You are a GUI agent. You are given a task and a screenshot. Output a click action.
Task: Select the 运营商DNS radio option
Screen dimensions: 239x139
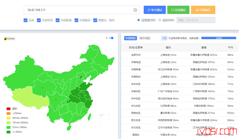139,20
